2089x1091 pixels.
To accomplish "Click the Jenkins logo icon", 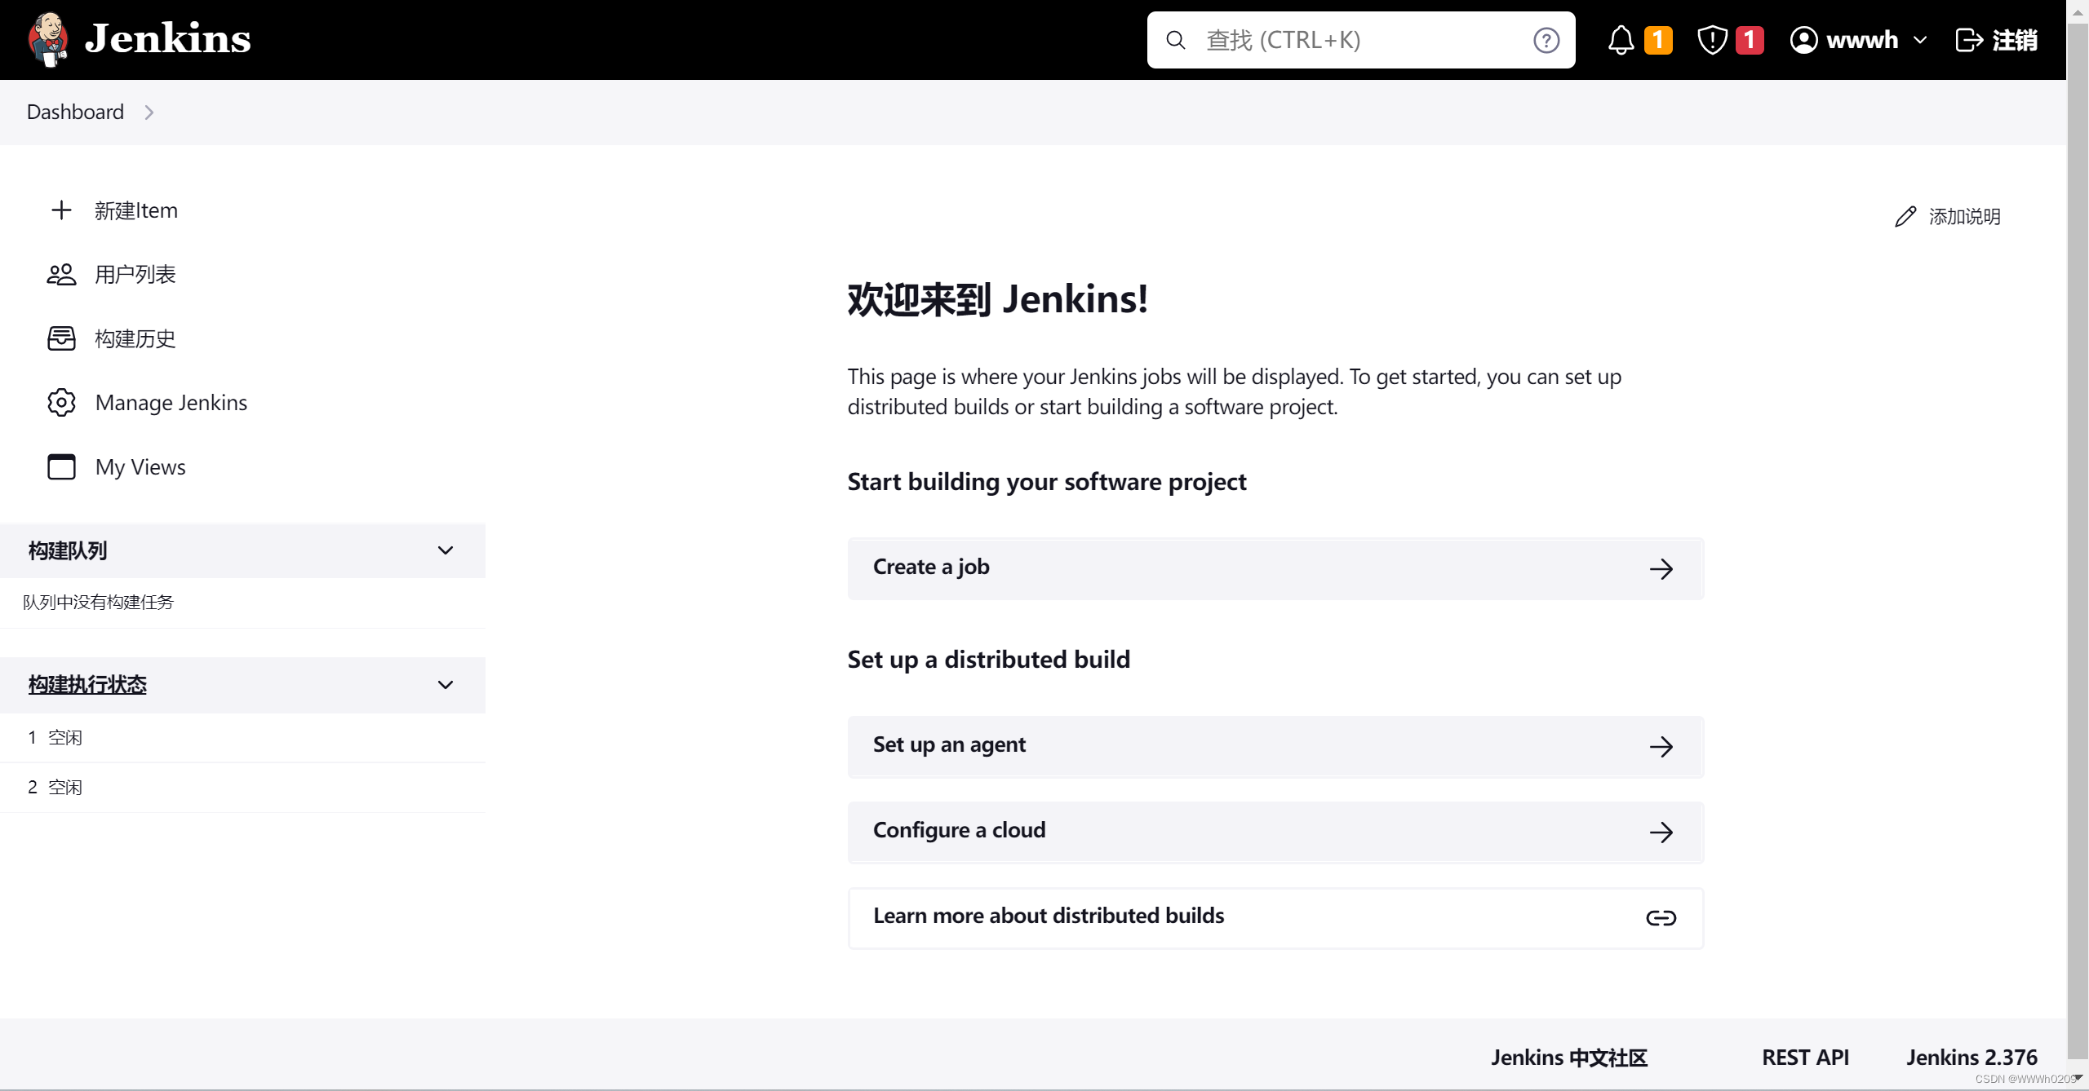I will tap(50, 38).
